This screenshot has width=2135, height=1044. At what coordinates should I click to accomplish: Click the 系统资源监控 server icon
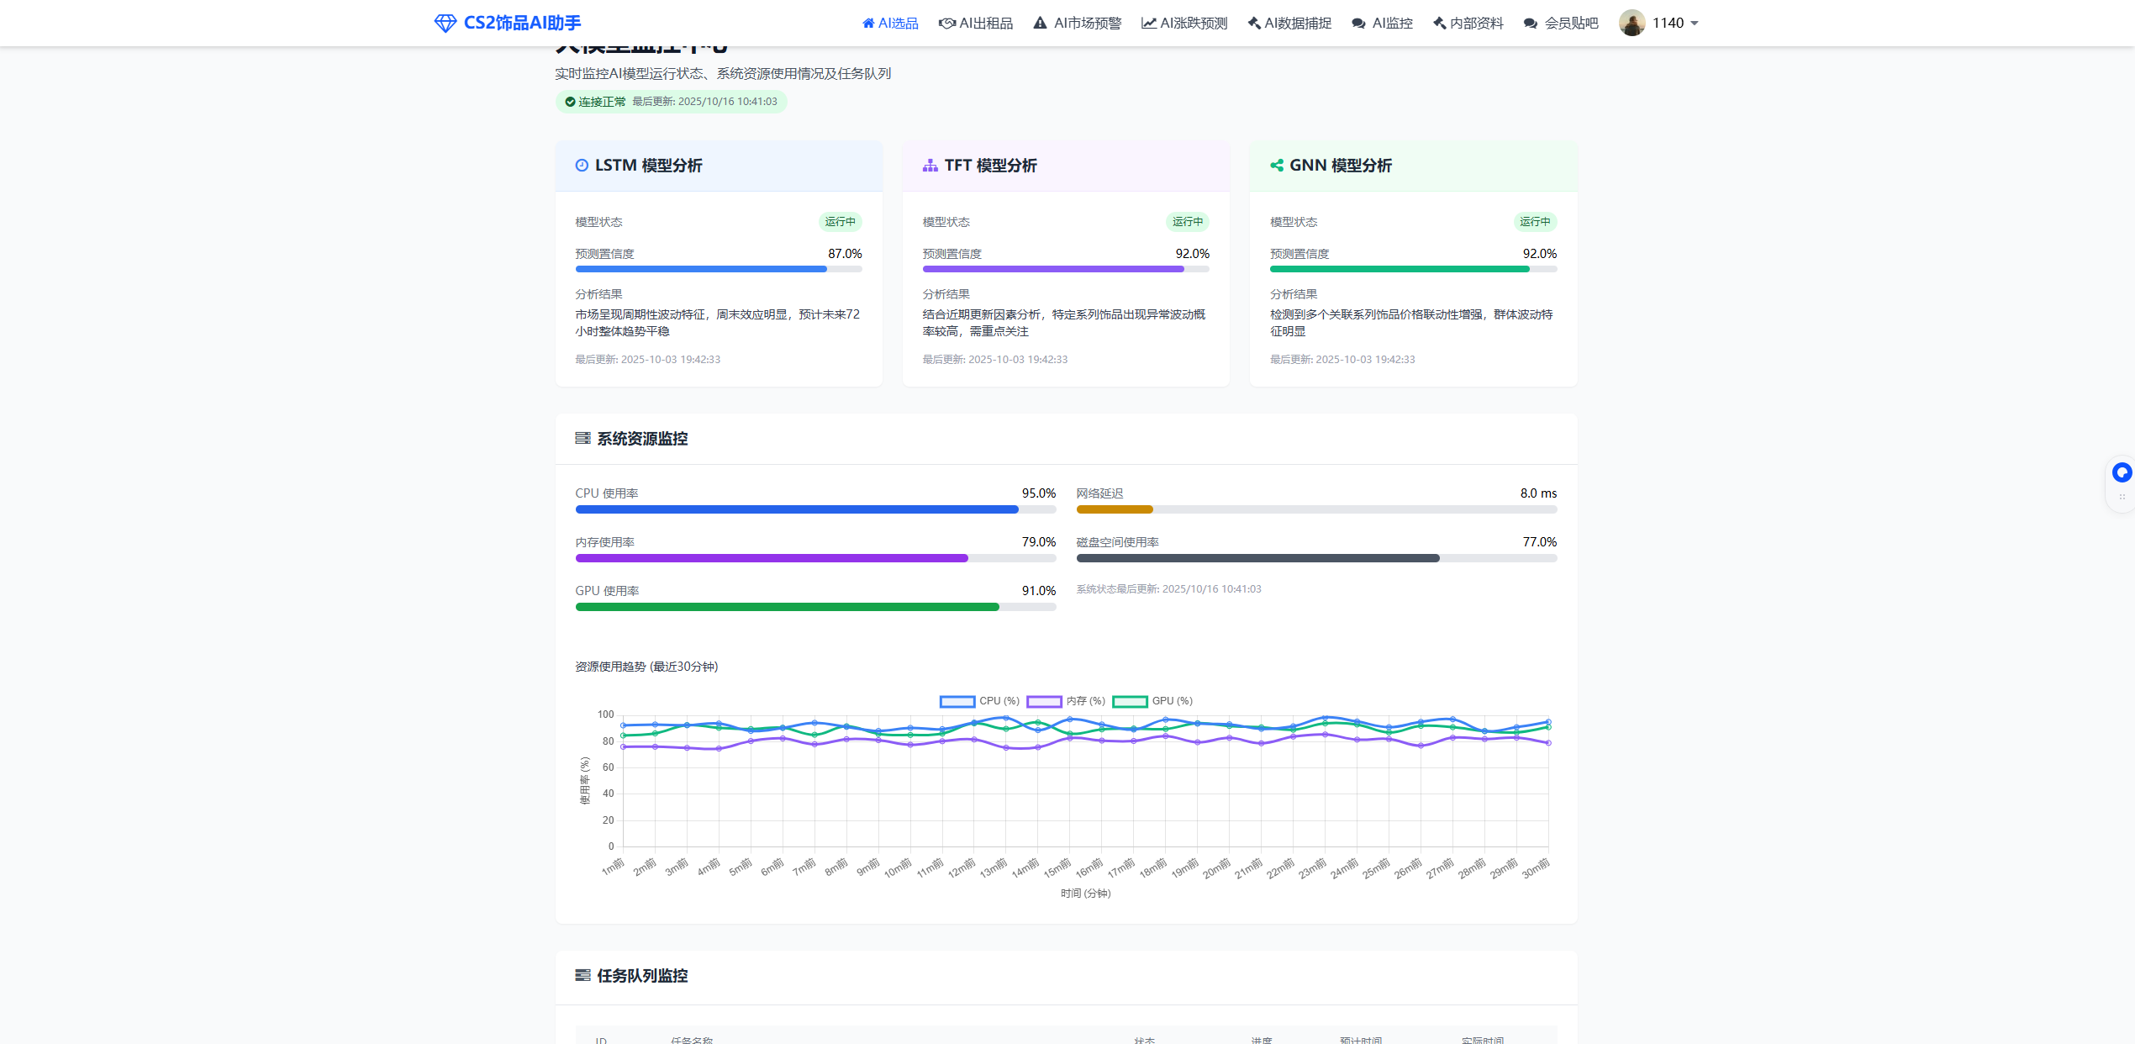pos(583,439)
